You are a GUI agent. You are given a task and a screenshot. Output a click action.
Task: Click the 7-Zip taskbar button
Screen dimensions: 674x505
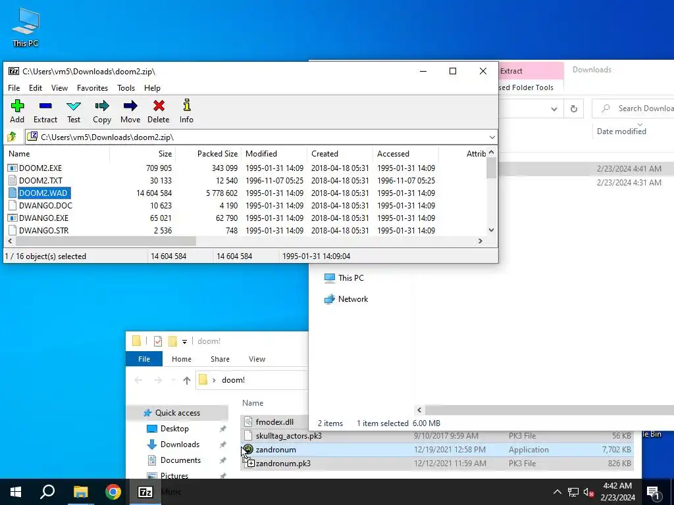point(145,492)
